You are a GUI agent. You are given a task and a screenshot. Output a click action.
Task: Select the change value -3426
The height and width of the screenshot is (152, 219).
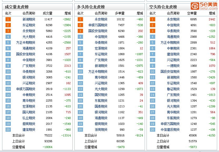pos(211,77)
